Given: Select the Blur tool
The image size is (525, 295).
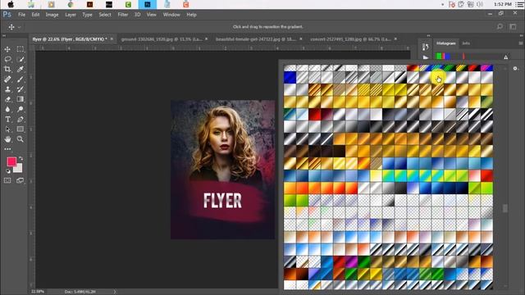Looking at the screenshot, I should (7, 109).
